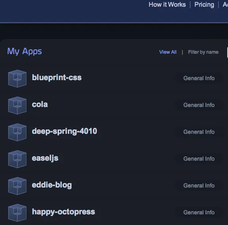This screenshot has height=225, width=228.
Task: Open General Info for easeljs
Action: (x=199, y=159)
